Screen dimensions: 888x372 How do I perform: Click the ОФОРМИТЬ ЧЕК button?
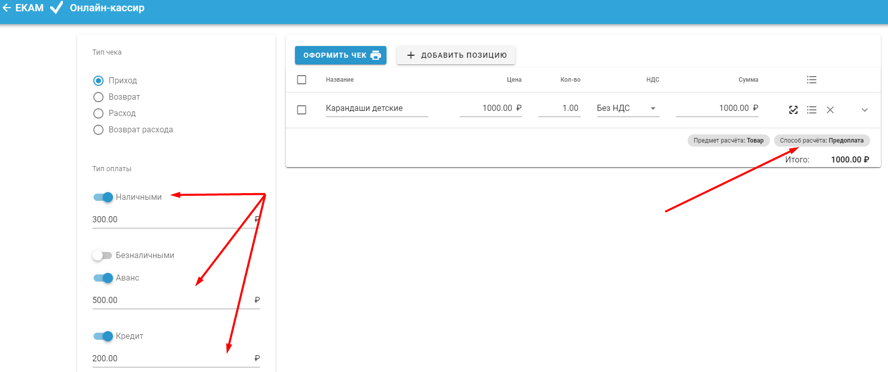click(340, 55)
